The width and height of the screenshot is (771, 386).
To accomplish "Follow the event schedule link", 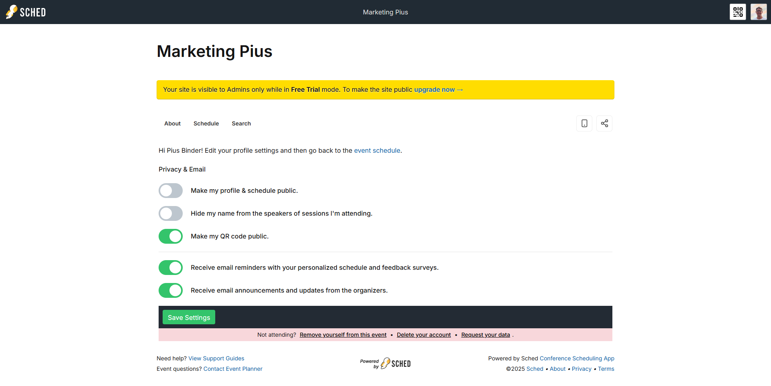I will (x=377, y=151).
